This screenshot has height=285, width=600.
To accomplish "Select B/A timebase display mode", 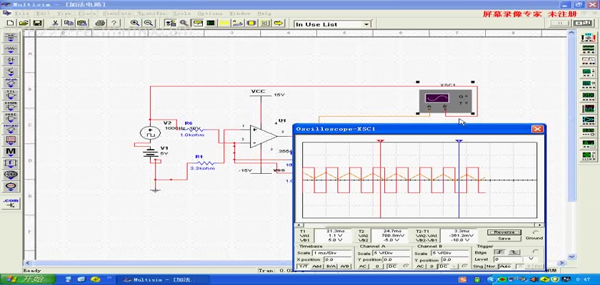I will 330,266.
